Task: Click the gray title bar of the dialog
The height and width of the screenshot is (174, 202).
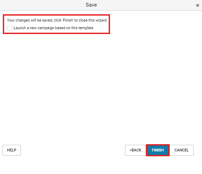Action: click(101, 5)
